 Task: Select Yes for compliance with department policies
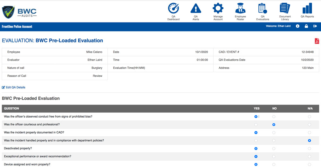click(256, 141)
